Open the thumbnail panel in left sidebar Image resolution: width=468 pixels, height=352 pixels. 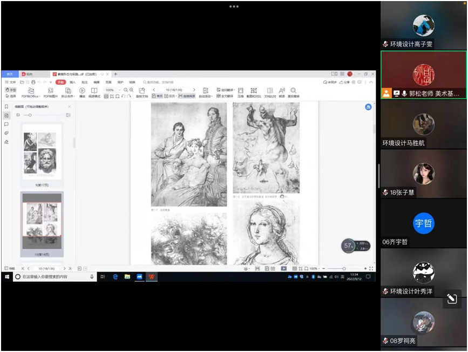pyautogui.click(x=6, y=115)
